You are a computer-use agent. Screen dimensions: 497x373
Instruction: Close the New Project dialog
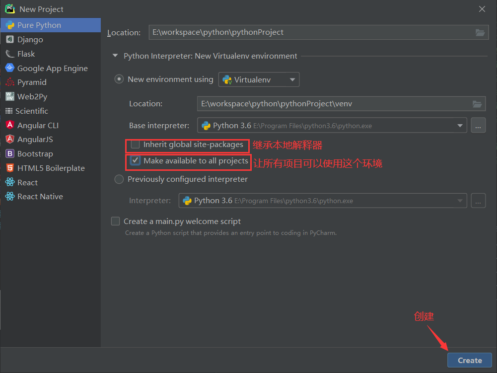pos(482,9)
